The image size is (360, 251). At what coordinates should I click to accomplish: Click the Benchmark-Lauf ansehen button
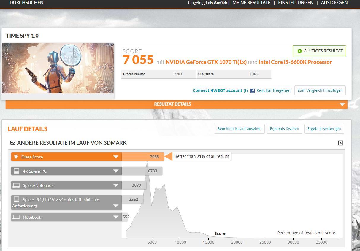(239, 129)
